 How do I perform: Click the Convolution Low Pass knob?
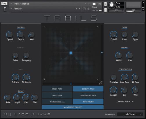pyautogui.click(x=125, y=77)
